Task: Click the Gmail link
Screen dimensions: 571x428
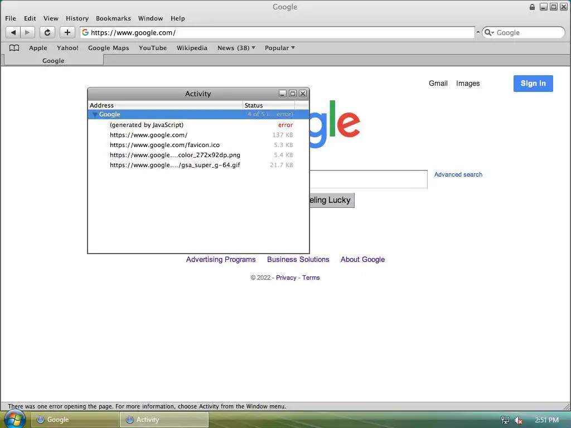Action: tap(438, 84)
